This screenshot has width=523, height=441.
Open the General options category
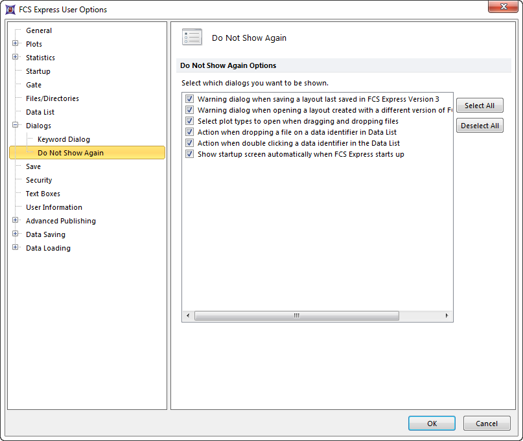pyautogui.click(x=39, y=30)
